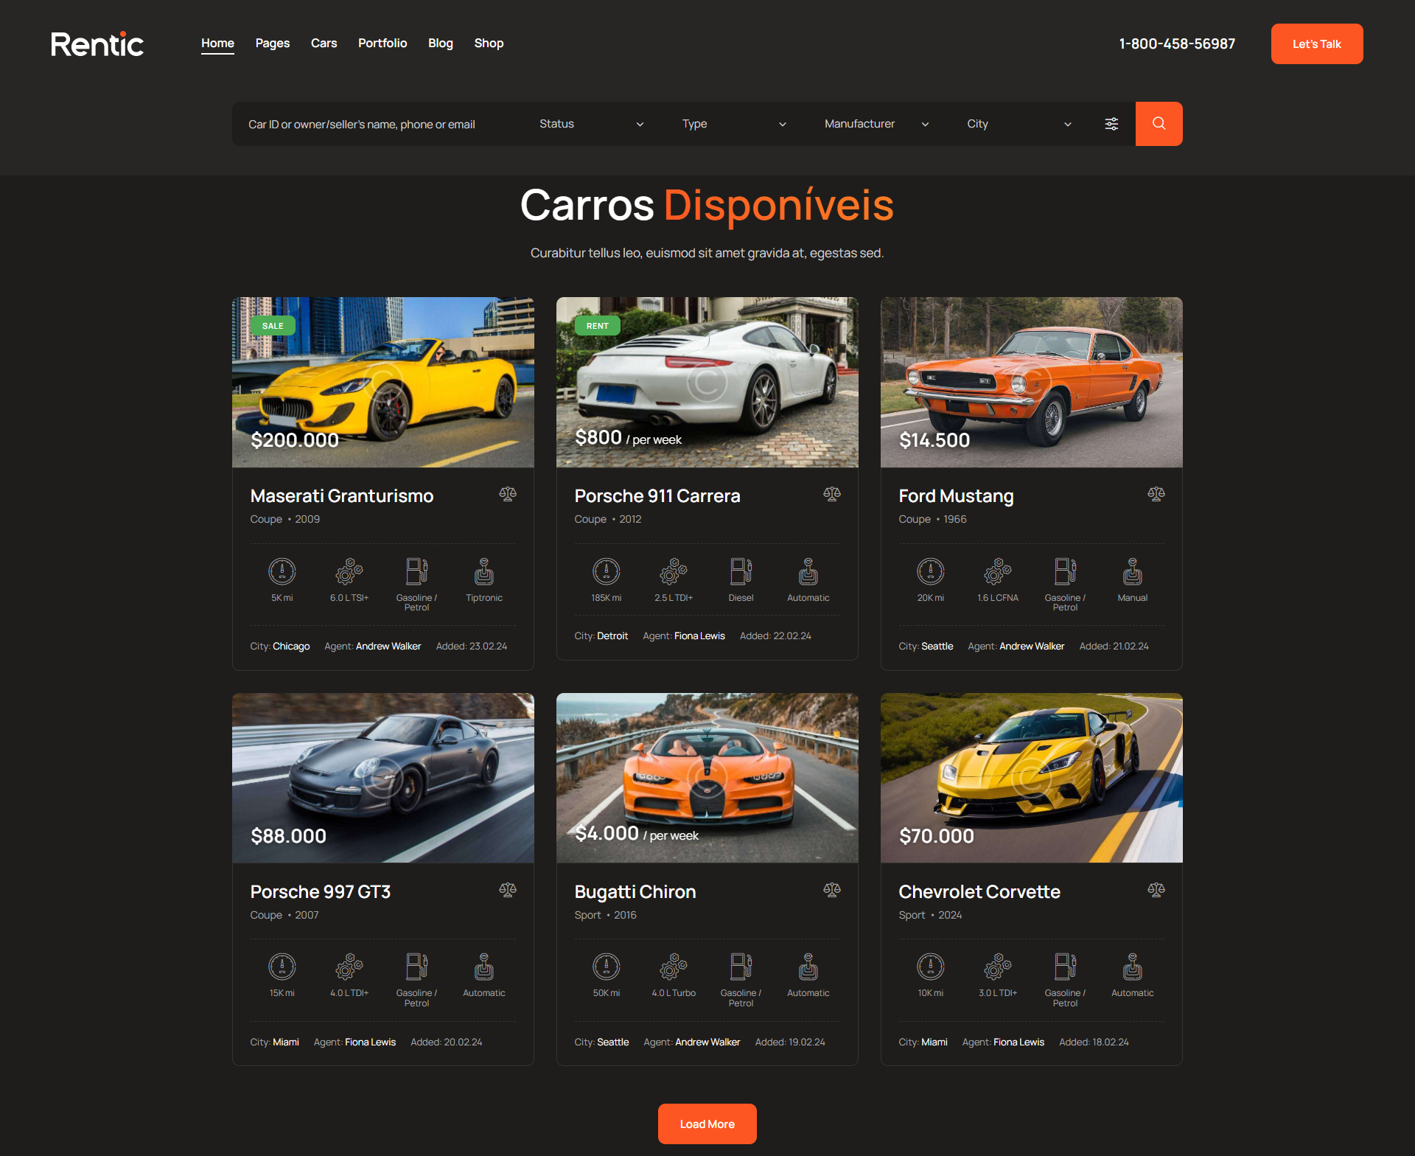Click the Car ID or owner search field
The width and height of the screenshot is (1415, 1156).
pos(380,124)
